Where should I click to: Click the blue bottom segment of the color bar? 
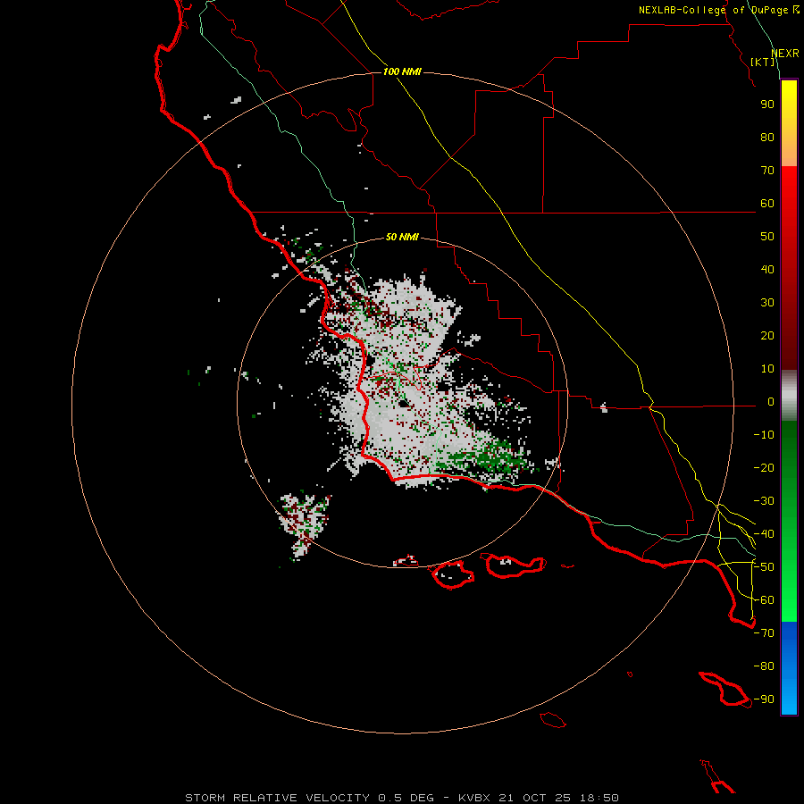[789, 668]
